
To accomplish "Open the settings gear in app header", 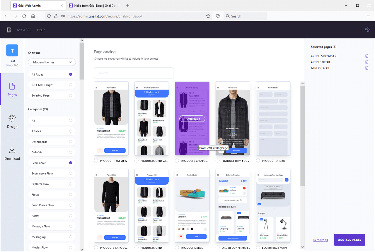I will [367, 30].
